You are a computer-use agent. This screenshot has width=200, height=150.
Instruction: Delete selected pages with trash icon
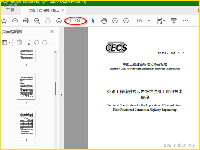19,42
